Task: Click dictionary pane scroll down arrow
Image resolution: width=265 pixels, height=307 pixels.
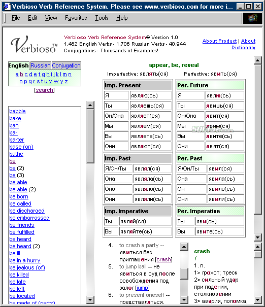Action: pos(258,299)
